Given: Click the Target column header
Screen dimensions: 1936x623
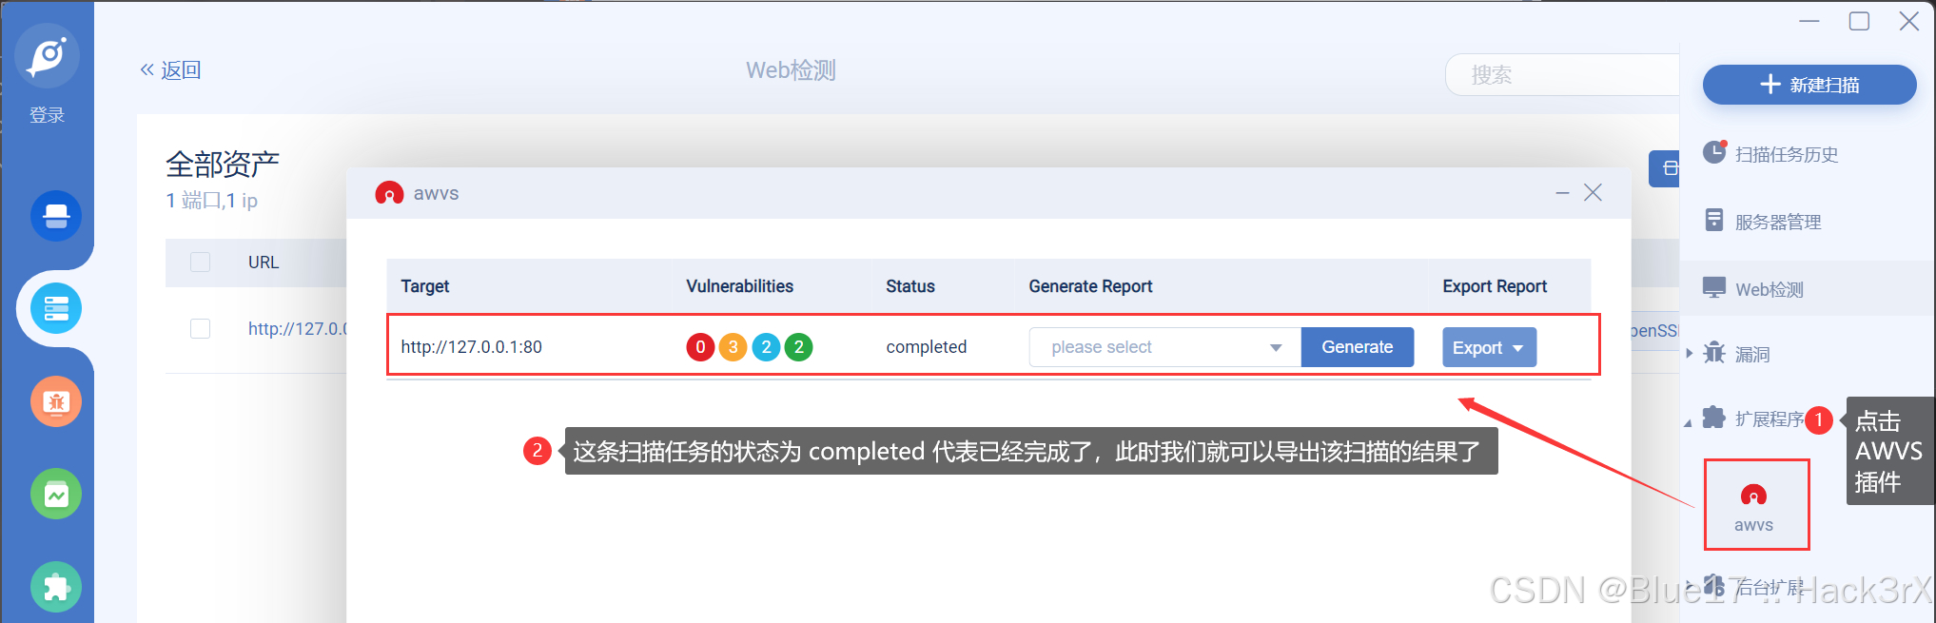Looking at the screenshot, I should (425, 286).
